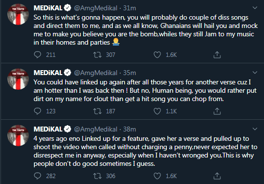Screen dimensions: 264x184
Task: Open @AmgMedikal handle on the 31m tweet
Action: point(96,8)
